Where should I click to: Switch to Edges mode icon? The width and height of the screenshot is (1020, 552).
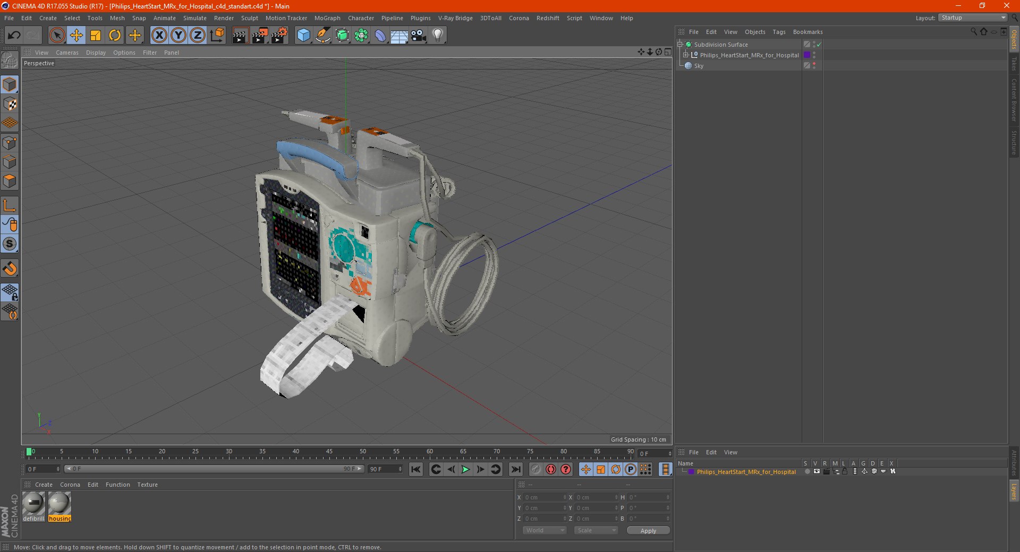[x=10, y=162]
